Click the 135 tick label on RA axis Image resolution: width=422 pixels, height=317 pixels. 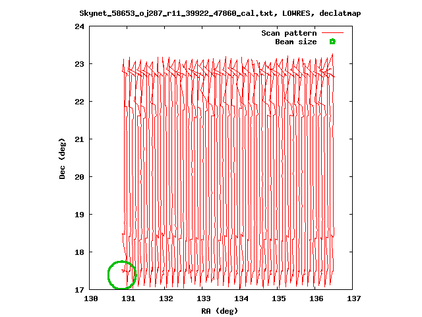click(279, 299)
